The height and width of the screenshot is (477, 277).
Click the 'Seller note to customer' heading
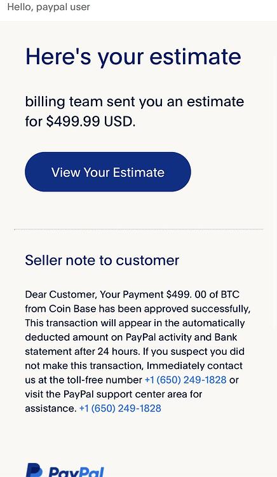point(102,260)
